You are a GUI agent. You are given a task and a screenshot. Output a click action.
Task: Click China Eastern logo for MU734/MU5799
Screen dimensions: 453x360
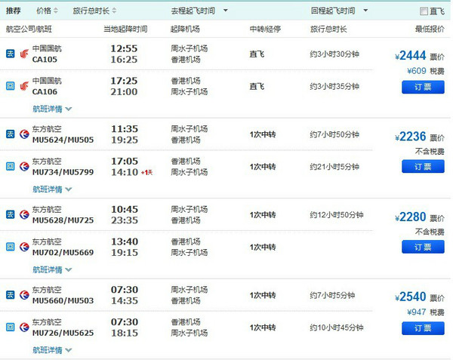(24, 166)
